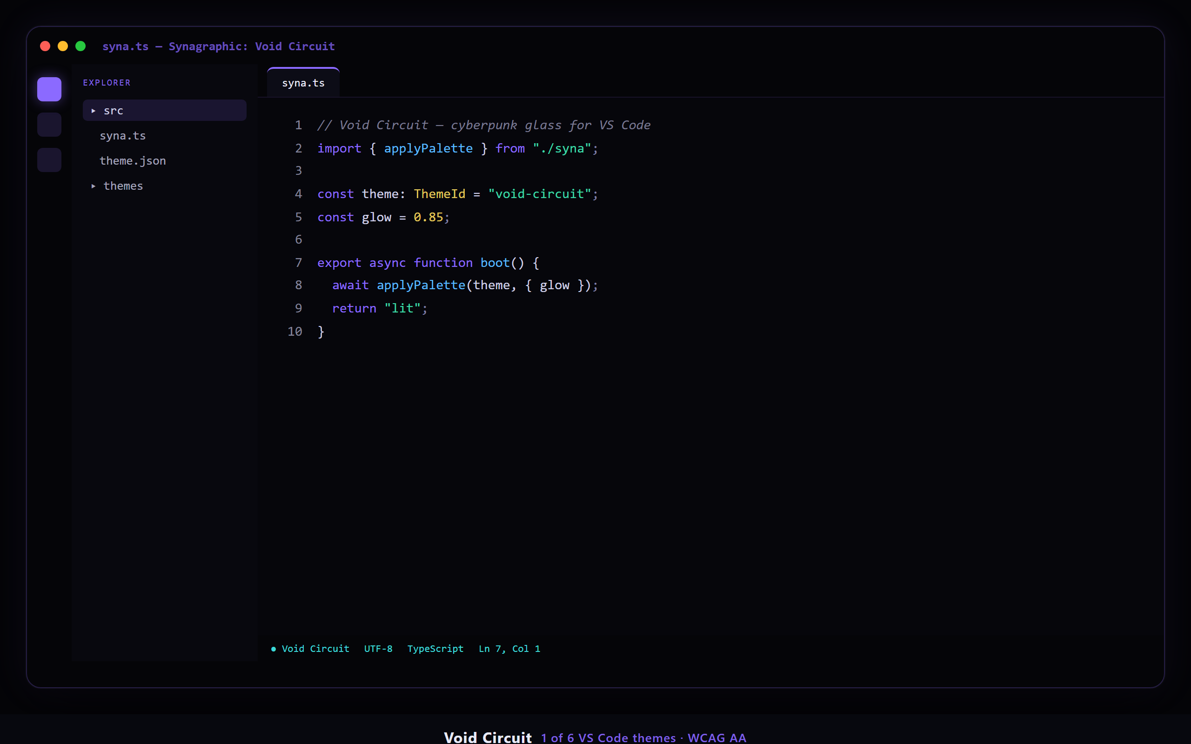Viewport: 1191px width, 744px height.
Task: Click the UTF-8 encoding status item
Action: point(378,649)
